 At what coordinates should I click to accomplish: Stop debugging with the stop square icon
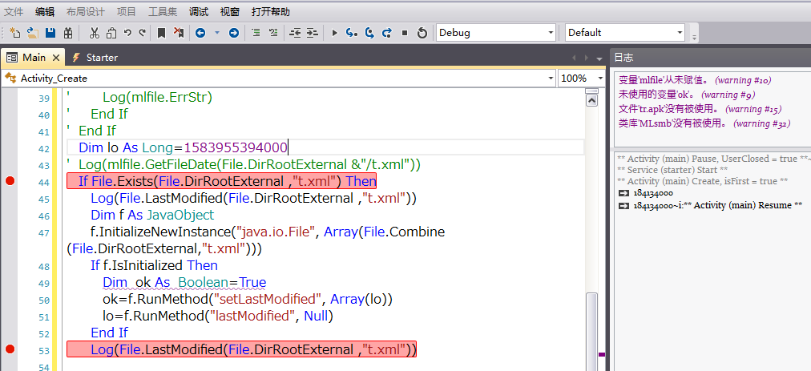405,33
